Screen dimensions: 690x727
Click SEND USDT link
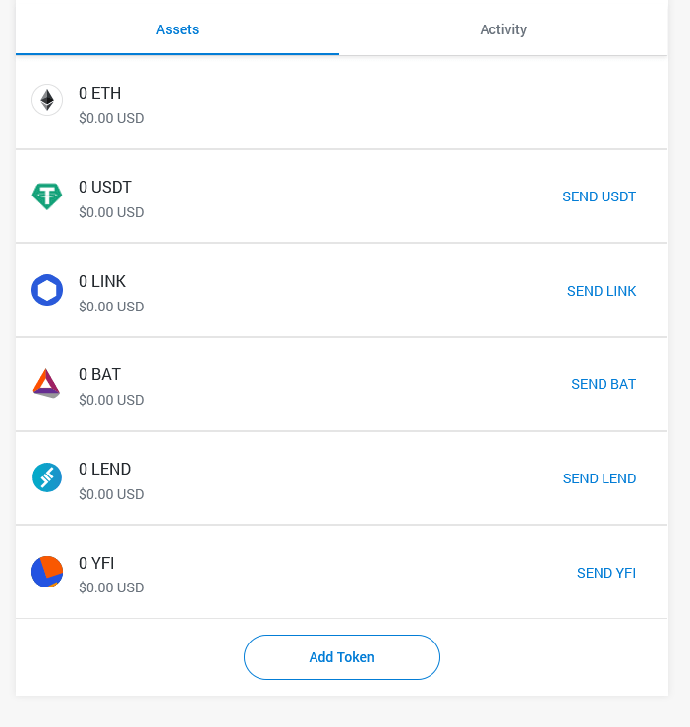pyautogui.click(x=599, y=196)
